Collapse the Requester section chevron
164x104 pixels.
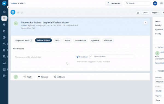(156, 47)
